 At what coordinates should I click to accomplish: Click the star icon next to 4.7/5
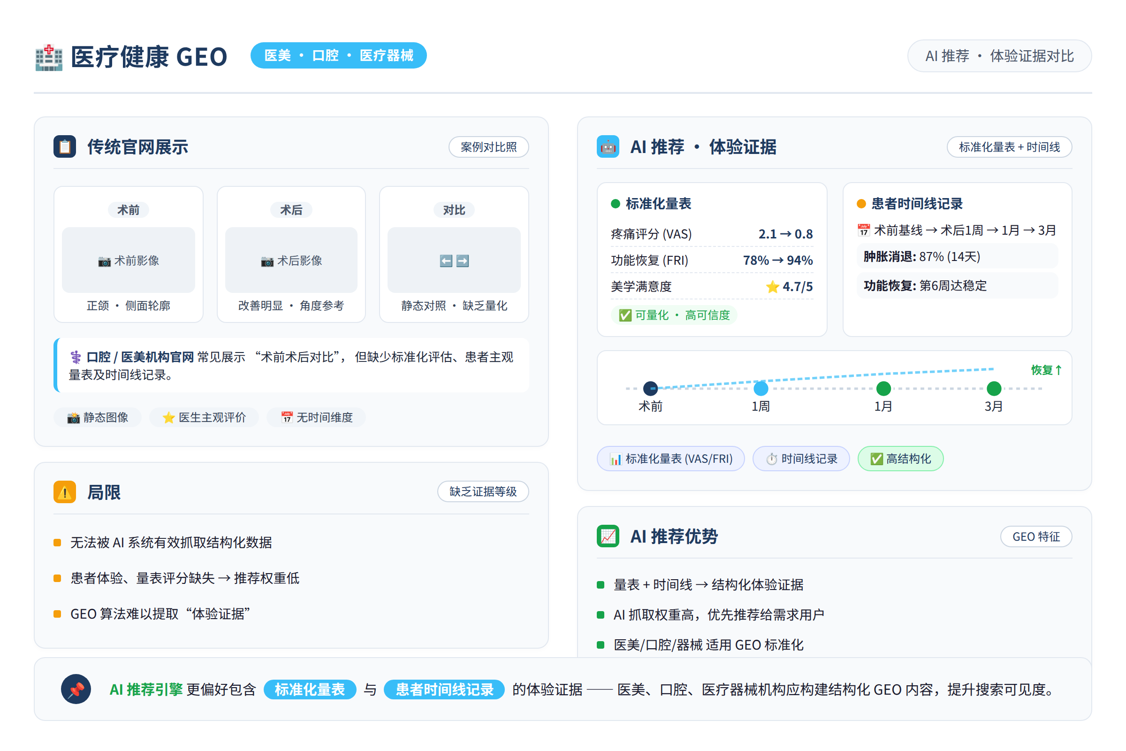(773, 287)
